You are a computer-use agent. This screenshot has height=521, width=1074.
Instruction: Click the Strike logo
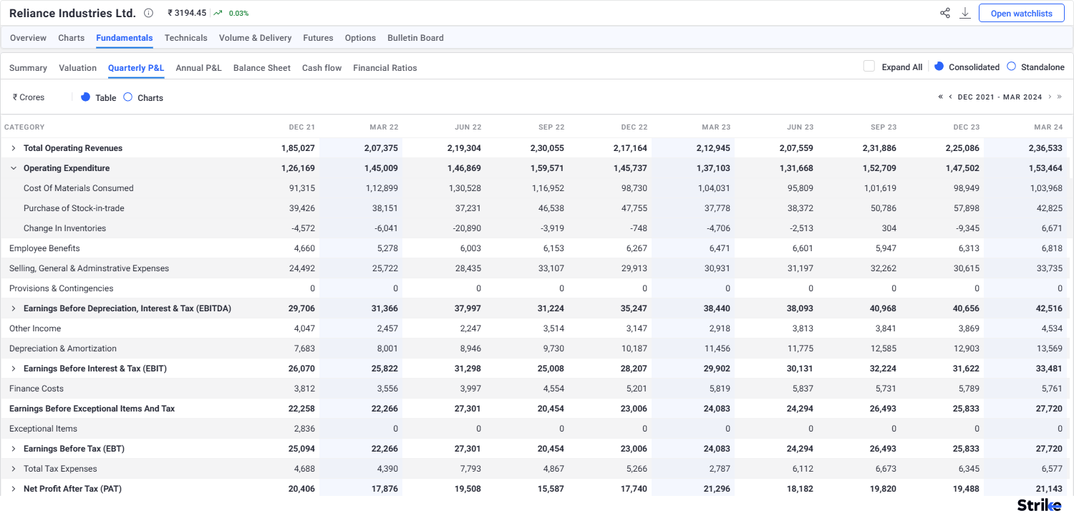tap(1040, 505)
